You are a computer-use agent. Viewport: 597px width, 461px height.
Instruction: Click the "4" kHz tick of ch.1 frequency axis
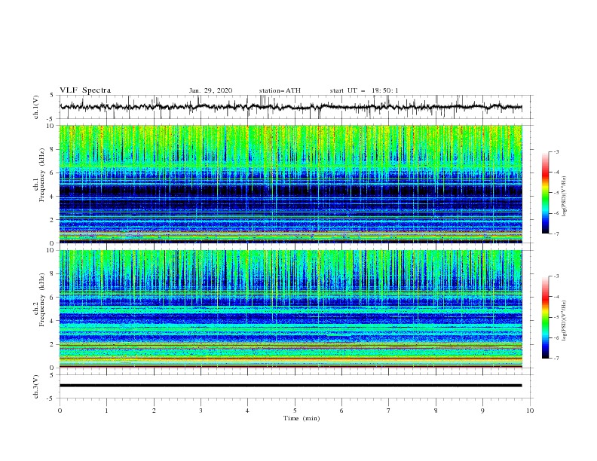[53, 197]
